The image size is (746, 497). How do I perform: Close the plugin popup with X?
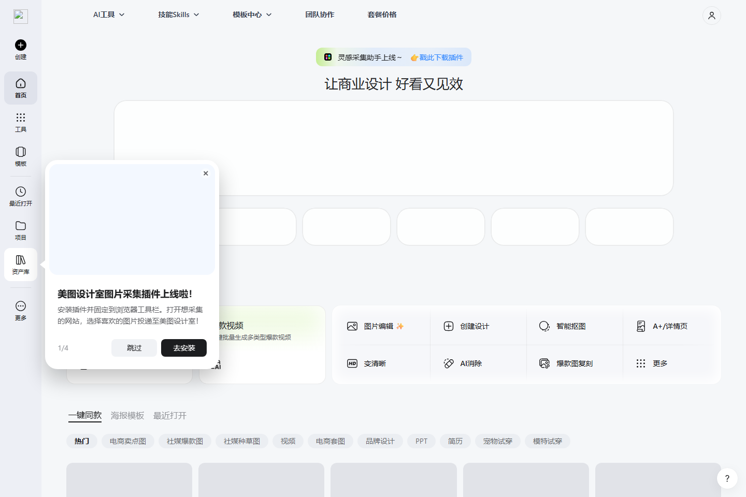click(x=206, y=173)
